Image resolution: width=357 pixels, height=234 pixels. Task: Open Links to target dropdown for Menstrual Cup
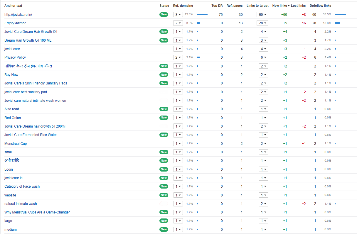(x=263, y=143)
